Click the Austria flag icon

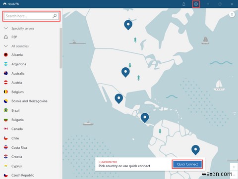(6, 83)
